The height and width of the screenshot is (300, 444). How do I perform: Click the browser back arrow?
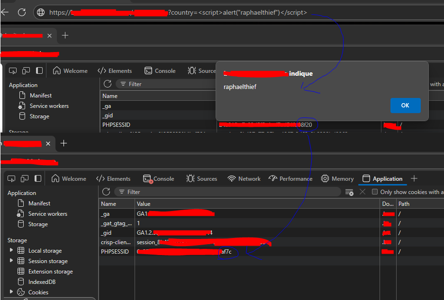click(x=5, y=12)
